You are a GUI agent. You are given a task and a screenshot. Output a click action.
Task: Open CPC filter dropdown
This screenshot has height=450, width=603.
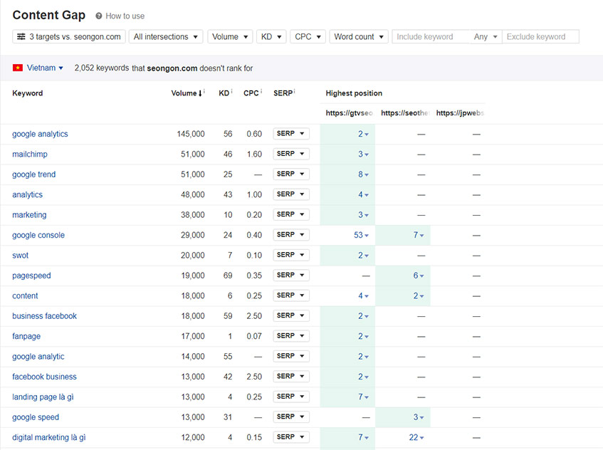(308, 37)
